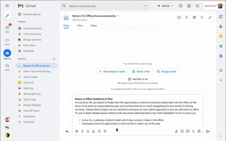Click the search magnifier in search bar

tap(64, 6)
